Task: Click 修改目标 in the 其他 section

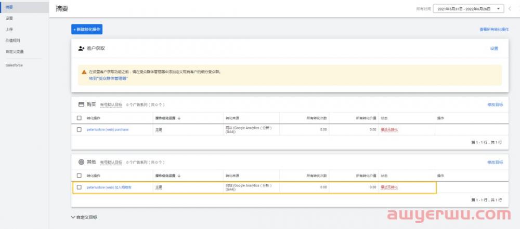Action: click(x=495, y=163)
